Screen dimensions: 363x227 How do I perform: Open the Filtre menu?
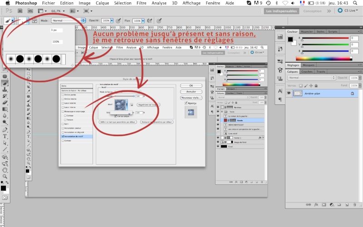coord(142,3)
